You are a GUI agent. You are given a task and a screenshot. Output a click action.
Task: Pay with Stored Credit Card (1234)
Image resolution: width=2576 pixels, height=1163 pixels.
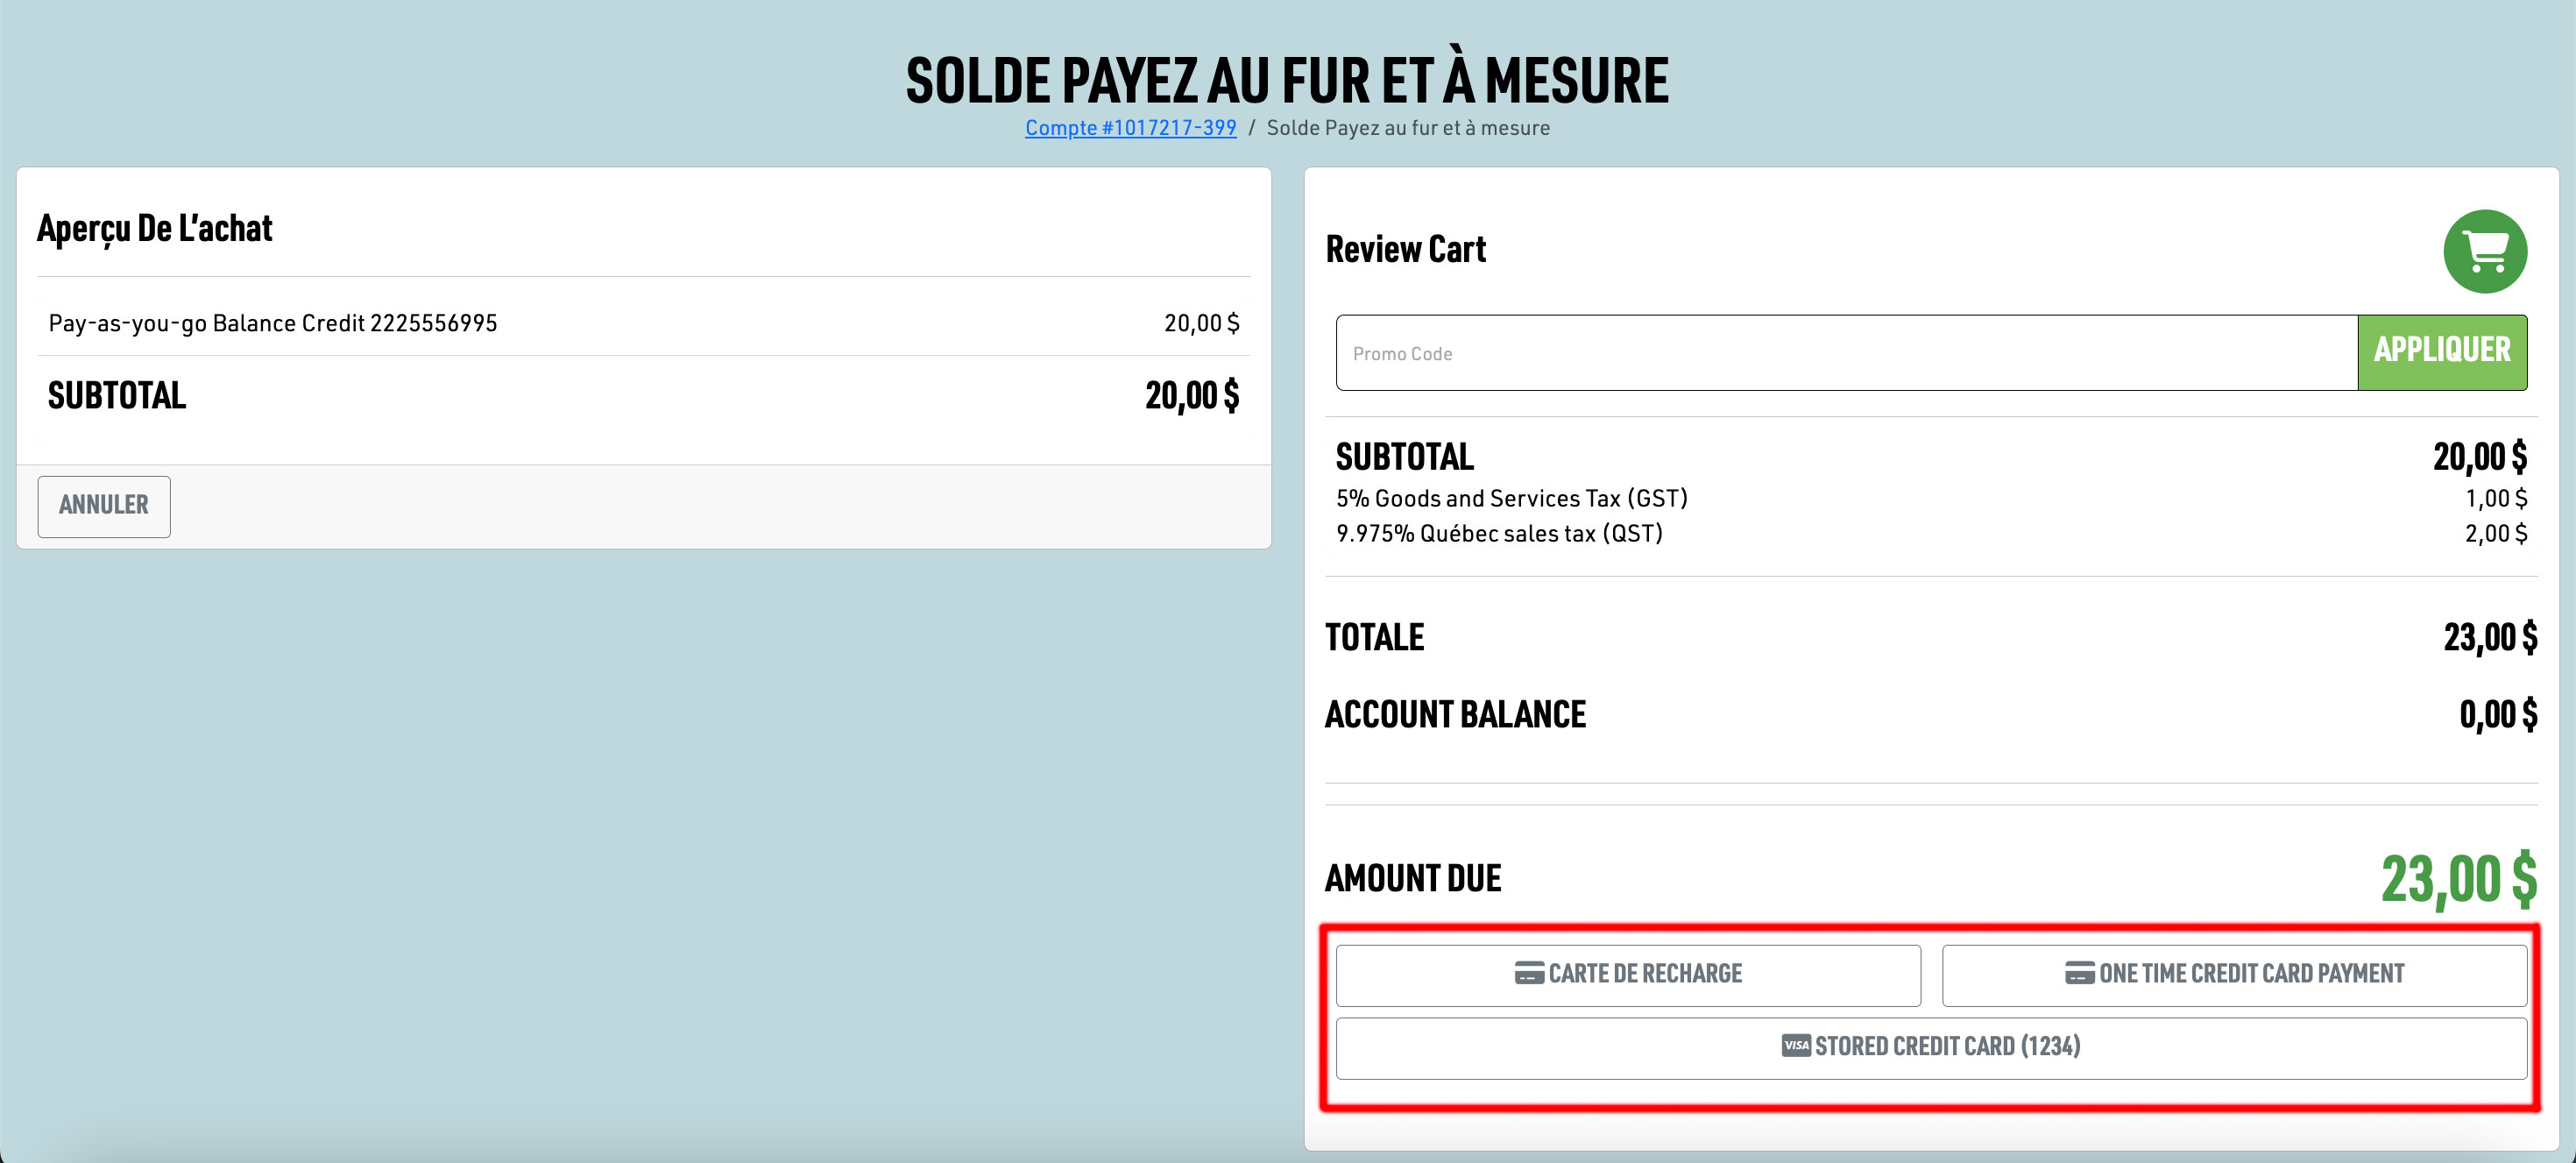click(x=1931, y=1048)
